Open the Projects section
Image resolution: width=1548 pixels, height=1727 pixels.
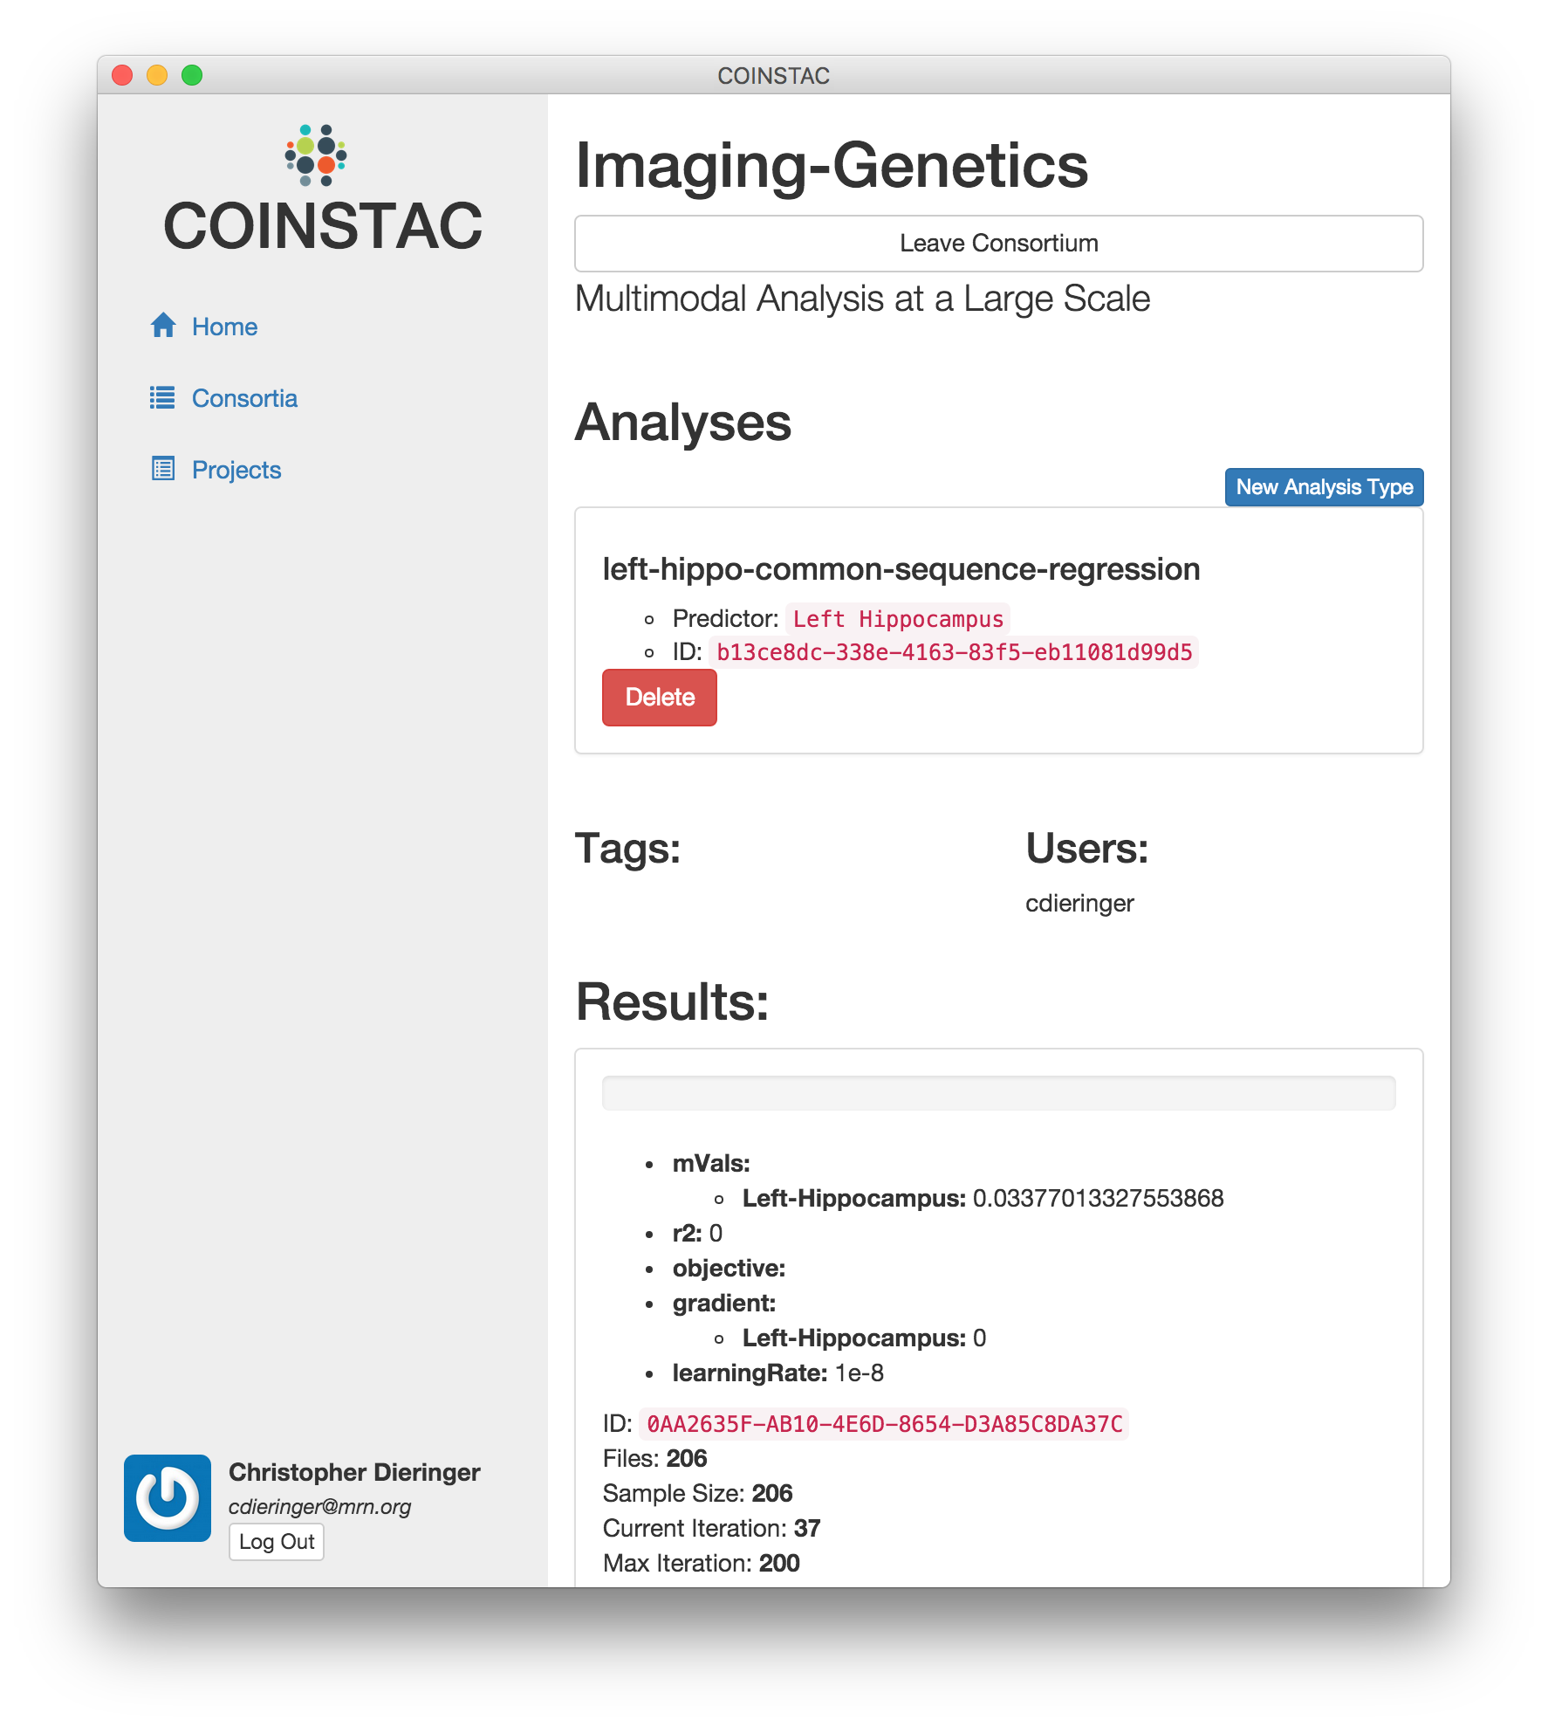pyautogui.click(x=236, y=470)
